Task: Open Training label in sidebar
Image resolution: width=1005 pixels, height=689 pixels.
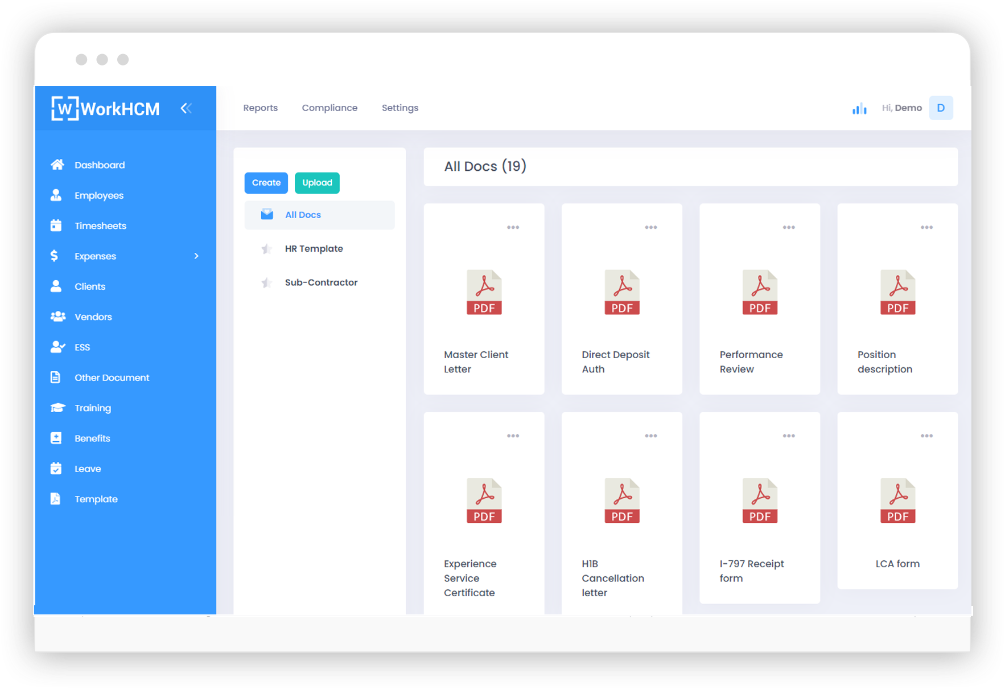Action: click(x=93, y=408)
